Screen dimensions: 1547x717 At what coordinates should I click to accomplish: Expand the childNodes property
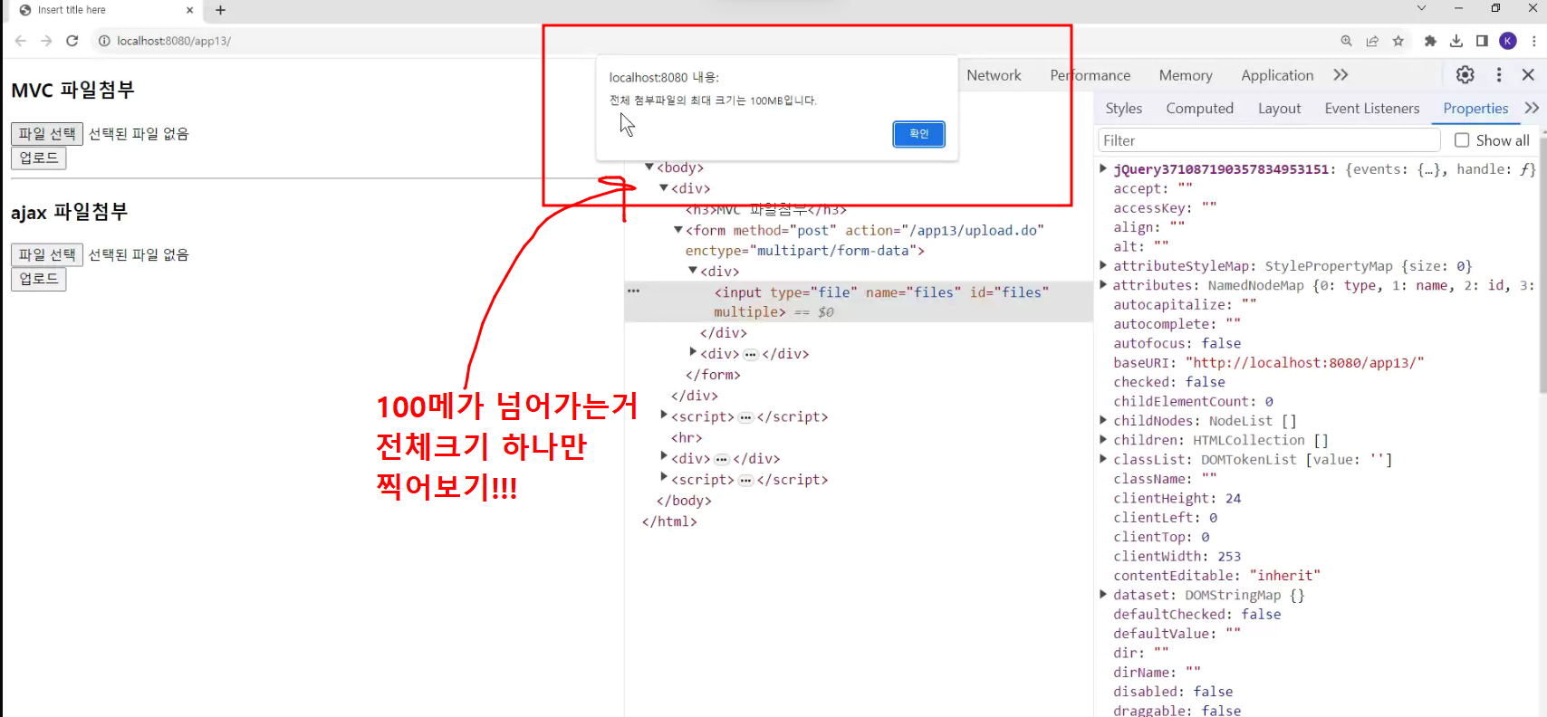tap(1103, 420)
